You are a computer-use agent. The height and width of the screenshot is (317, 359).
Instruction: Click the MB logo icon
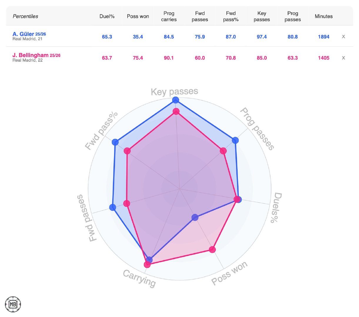(13, 304)
